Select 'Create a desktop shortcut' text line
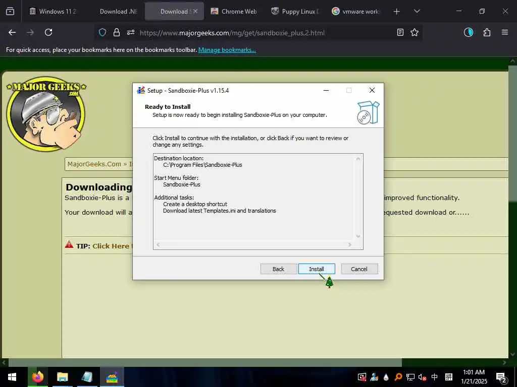 pos(195,204)
